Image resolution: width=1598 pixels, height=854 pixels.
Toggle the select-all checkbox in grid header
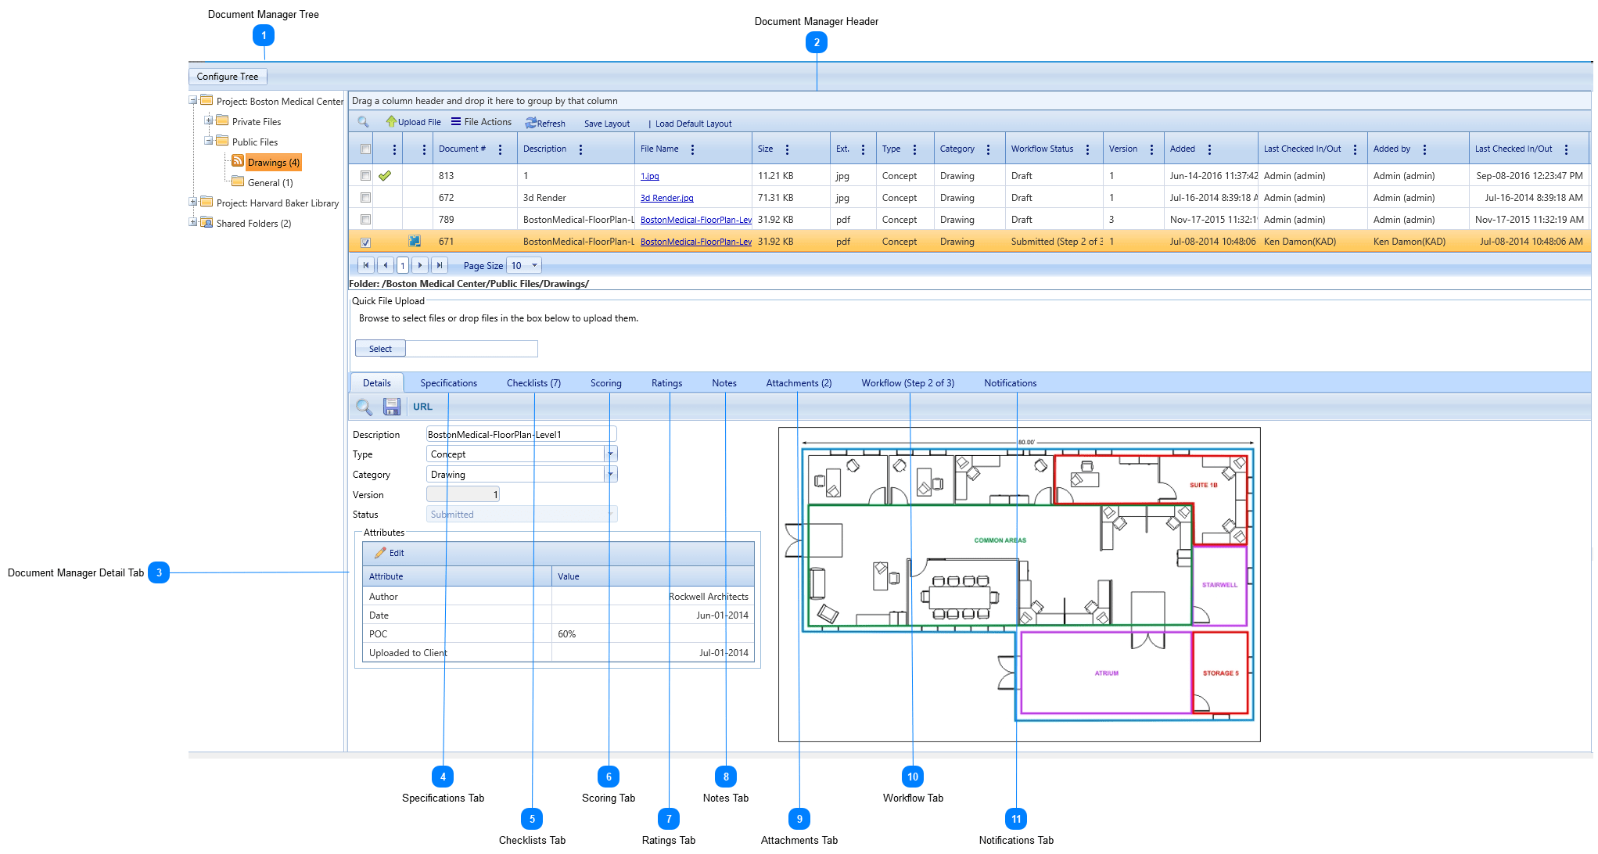click(365, 149)
